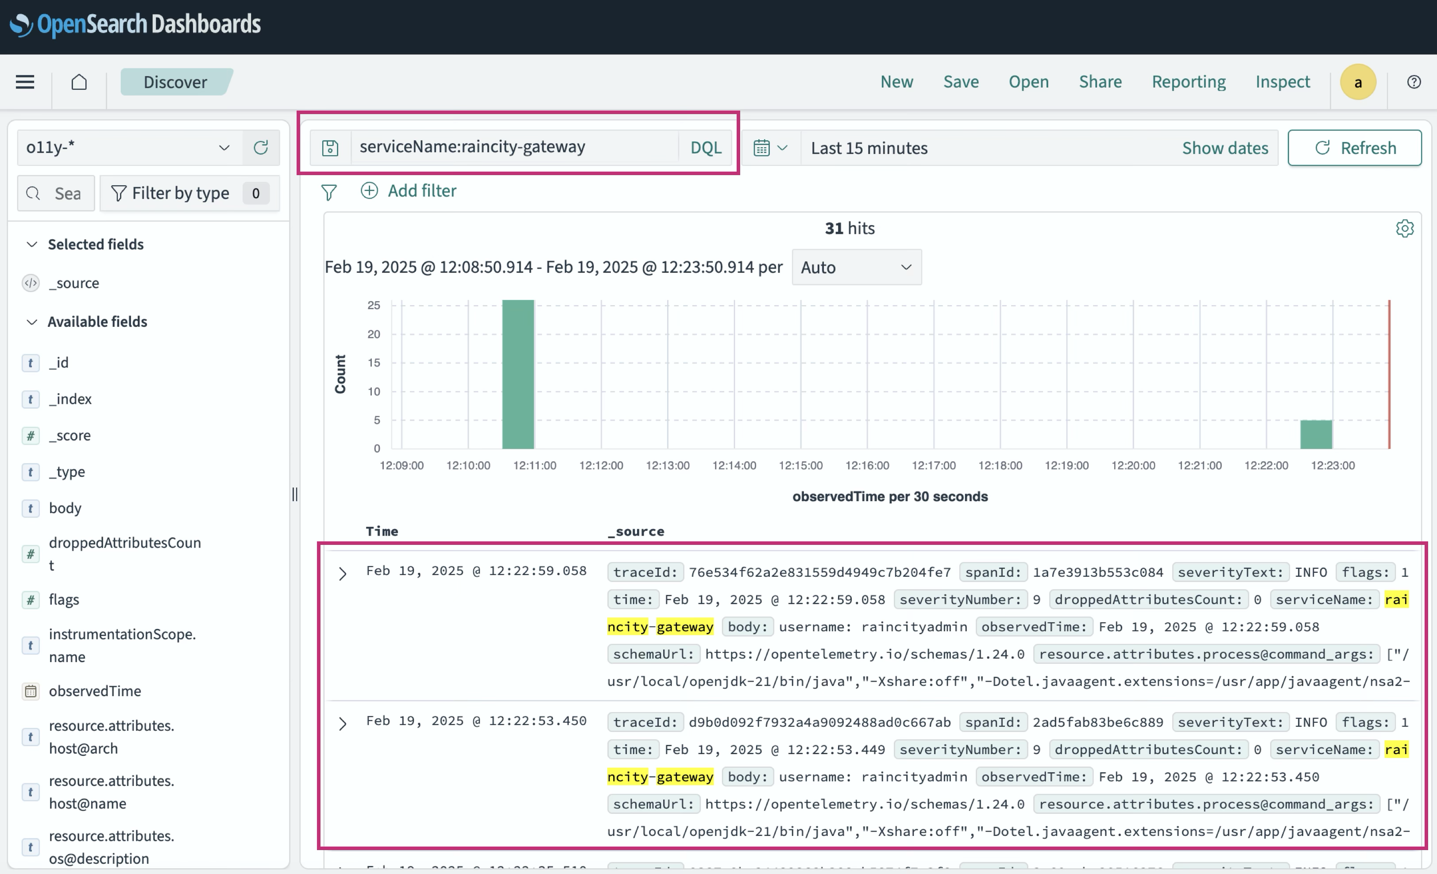This screenshot has width=1437, height=874.
Task: Click the OpenSearch Dashboards logo
Action: pos(135,24)
